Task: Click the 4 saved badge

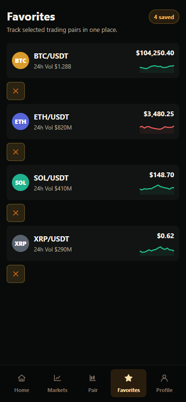Action: [x=164, y=17]
